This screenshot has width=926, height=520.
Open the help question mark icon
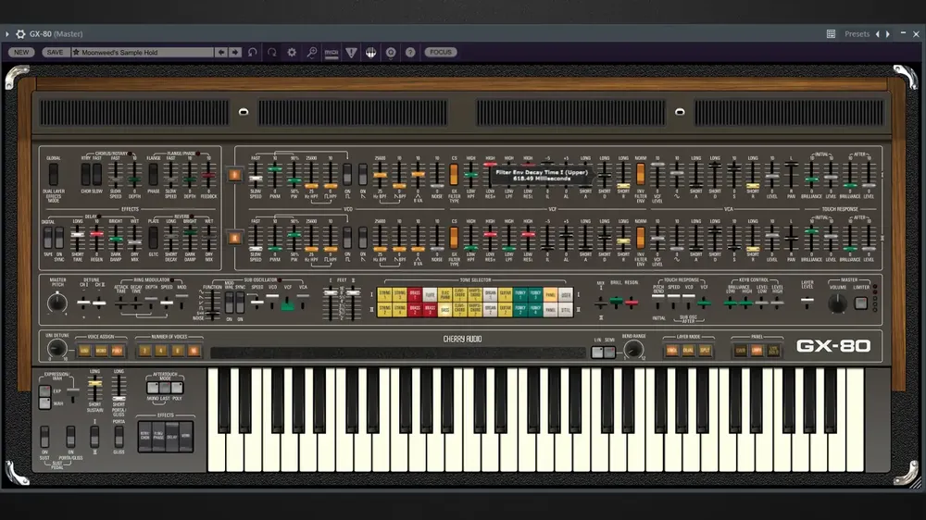(410, 53)
